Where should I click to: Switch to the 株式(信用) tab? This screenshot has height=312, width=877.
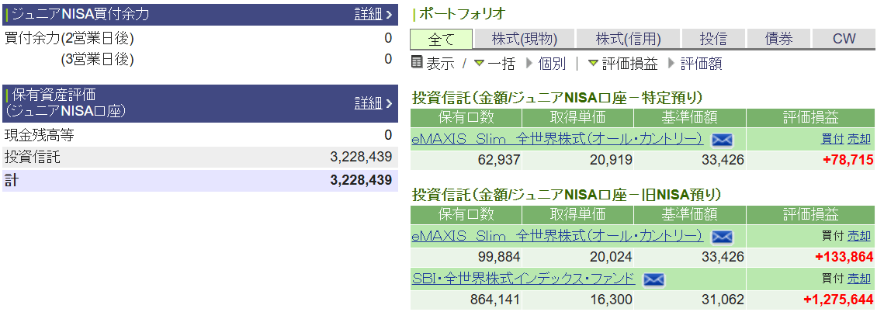coord(628,39)
